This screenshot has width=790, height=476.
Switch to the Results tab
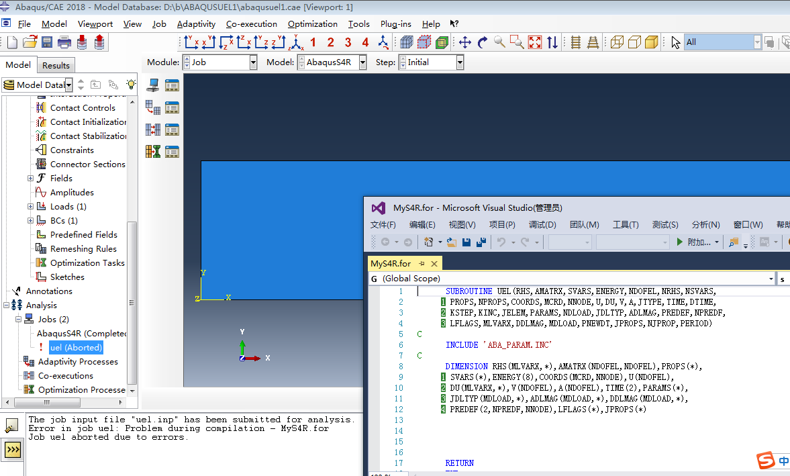click(56, 65)
